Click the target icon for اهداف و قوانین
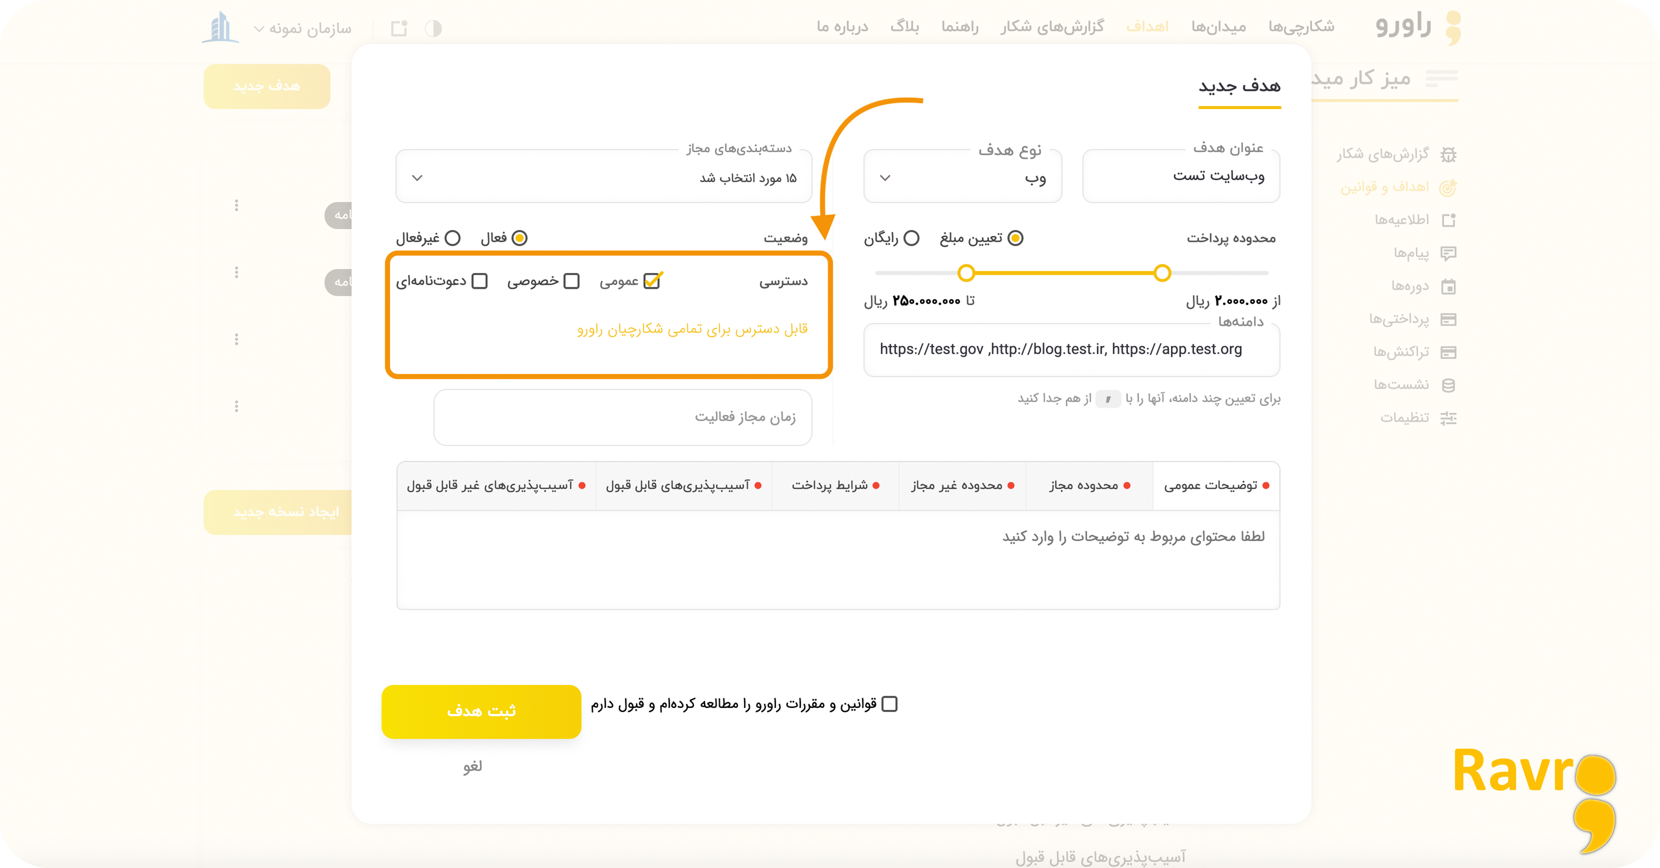Viewport: 1660px width, 868px height. [x=1448, y=188]
